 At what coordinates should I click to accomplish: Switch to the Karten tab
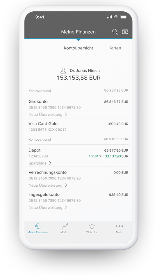click(x=115, y=48)
